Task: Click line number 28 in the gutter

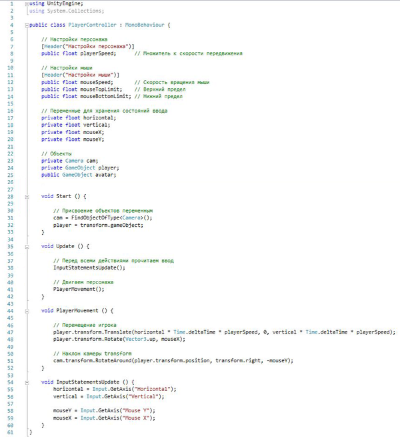Action: pyautogui.click(x=11, y=196)
